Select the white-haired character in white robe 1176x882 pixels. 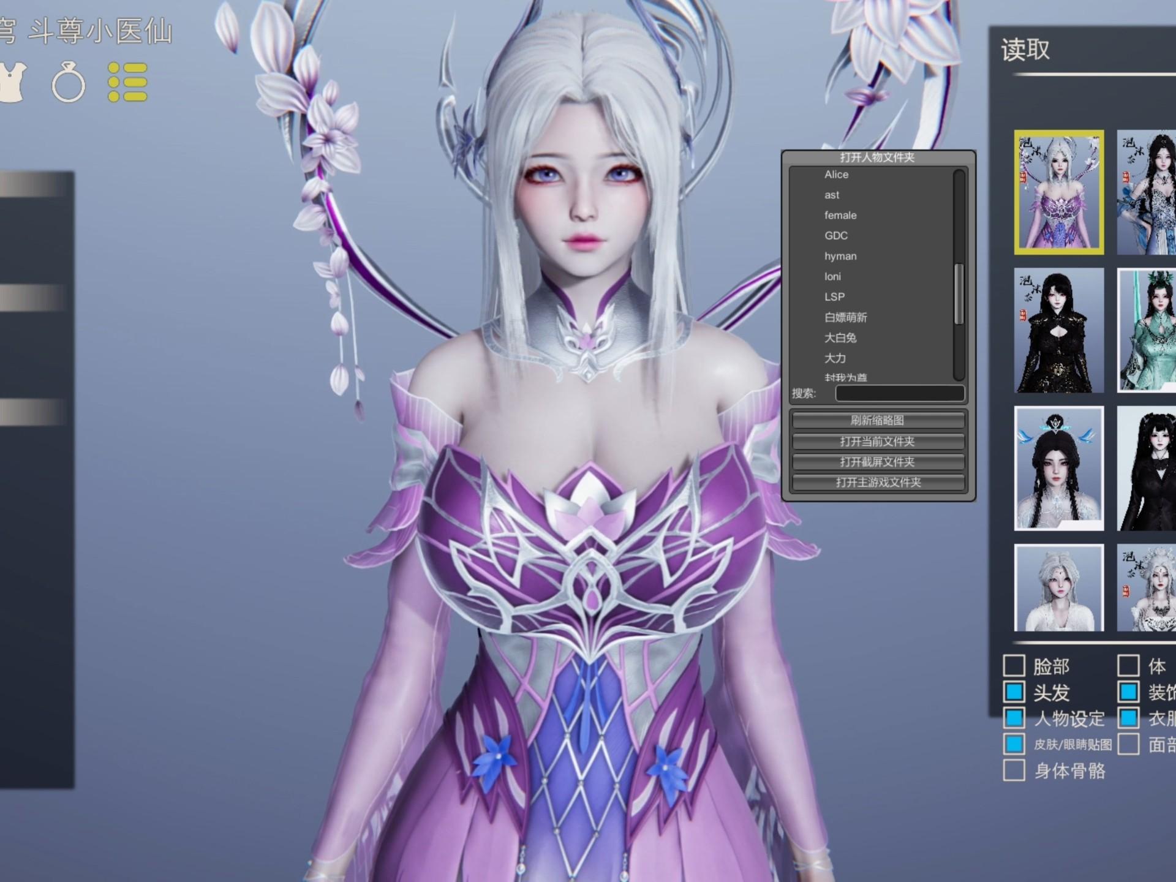coord(1058,588)
